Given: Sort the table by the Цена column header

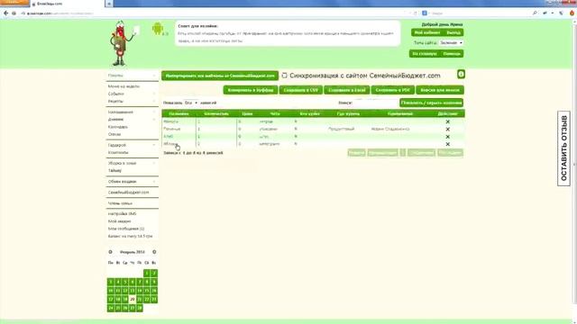Looking at the screenshot, I should pos(247,114).
